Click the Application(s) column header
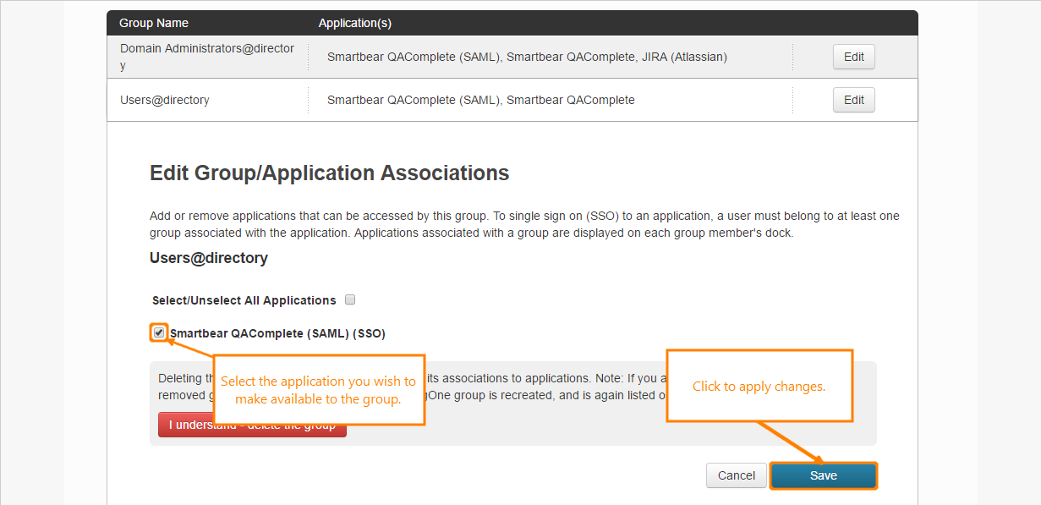The height and width of the screenshot is (505, 1041). point(354,23)
